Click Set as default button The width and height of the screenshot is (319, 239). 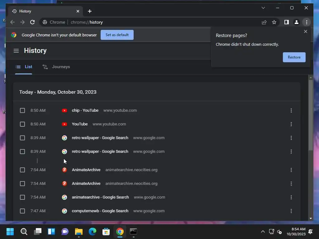click(117, 35)
